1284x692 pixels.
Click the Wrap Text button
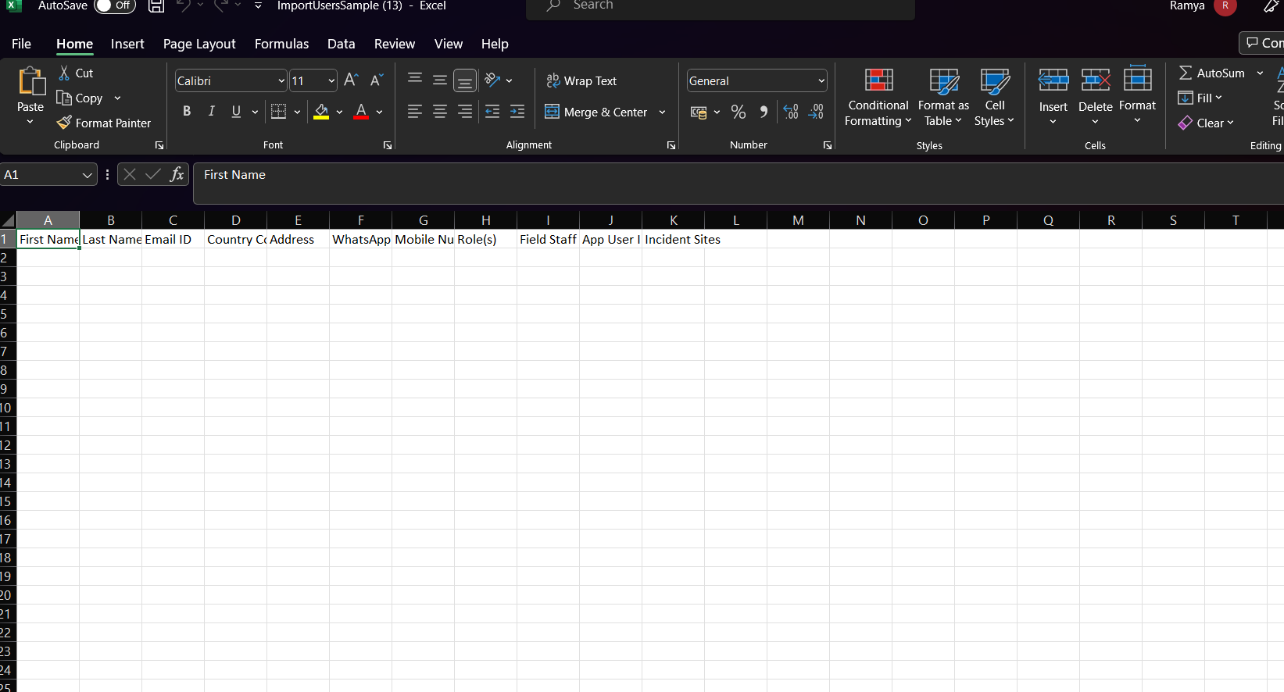coord(581,80)
